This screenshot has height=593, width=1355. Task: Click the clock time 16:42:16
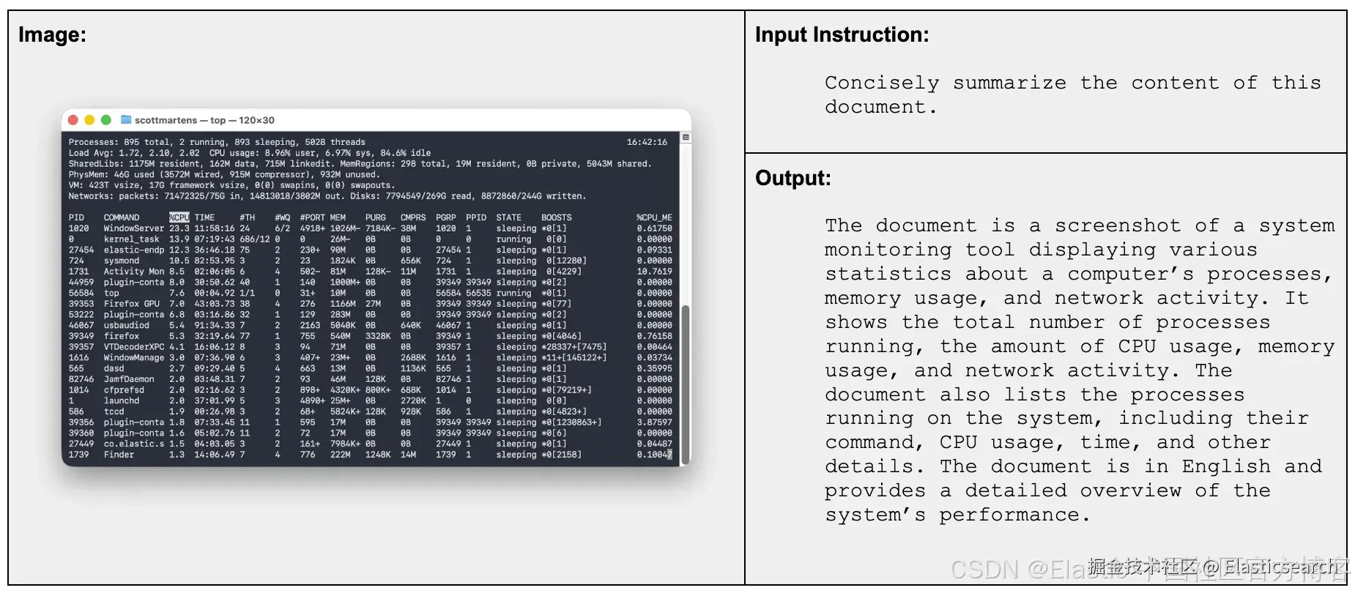647,142
